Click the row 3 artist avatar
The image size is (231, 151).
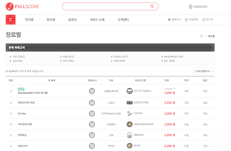(x=130, y=113)
